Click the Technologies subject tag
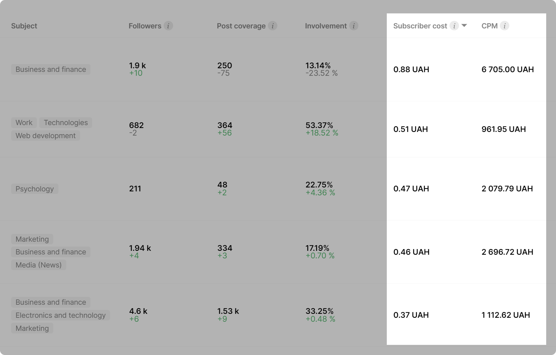 [x=66, y=122]
